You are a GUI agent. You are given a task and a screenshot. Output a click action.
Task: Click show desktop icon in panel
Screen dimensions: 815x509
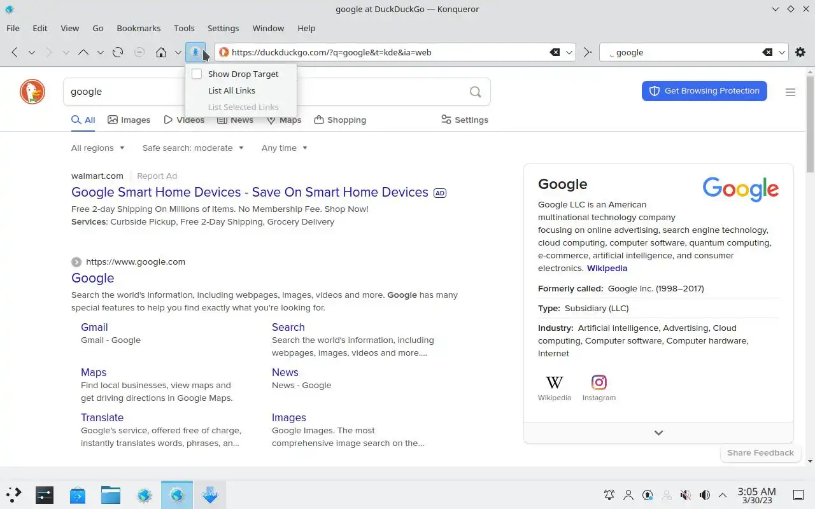(798, 495)
